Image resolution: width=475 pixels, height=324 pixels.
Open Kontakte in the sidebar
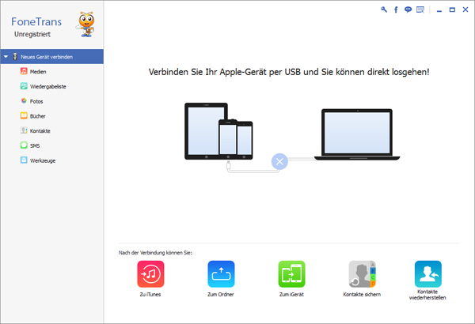point(40,131)
